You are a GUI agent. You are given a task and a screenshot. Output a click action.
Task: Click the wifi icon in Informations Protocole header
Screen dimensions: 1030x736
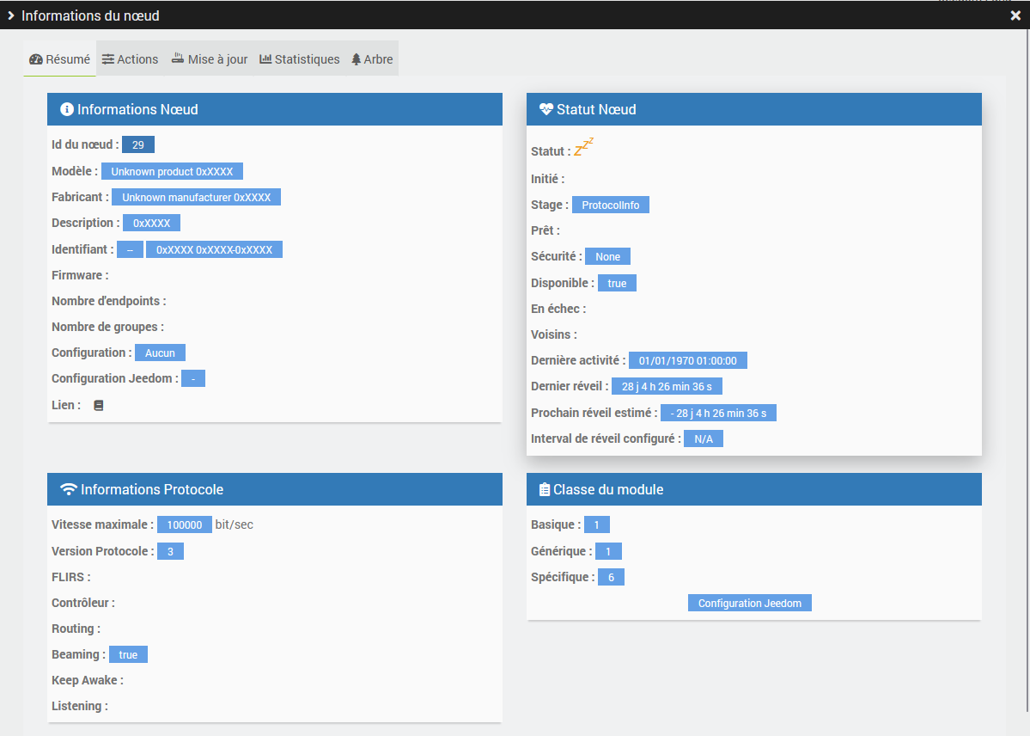[x=69, y=489]
